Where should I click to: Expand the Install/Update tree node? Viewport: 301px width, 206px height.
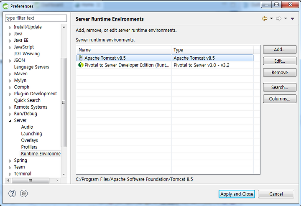click(10, 28)
